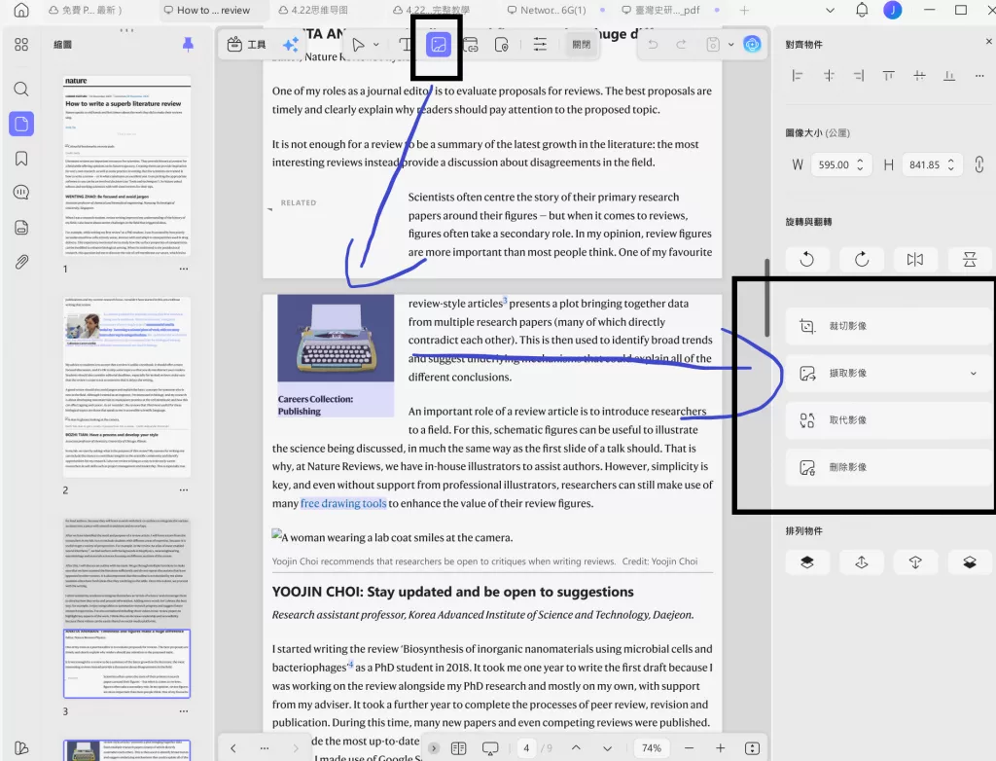This screenshot has height=761, width=996.
Task: Open the bookmarks sidebar panel
Action: (21, 159)
